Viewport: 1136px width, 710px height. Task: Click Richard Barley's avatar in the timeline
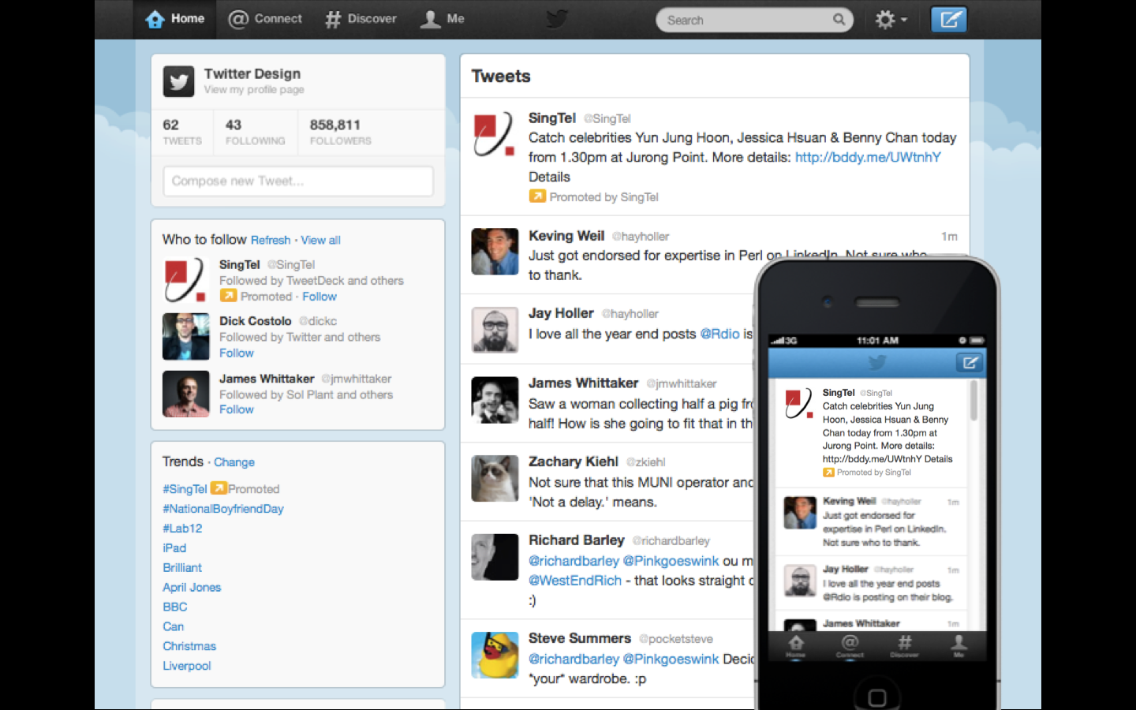coord(495,557)
